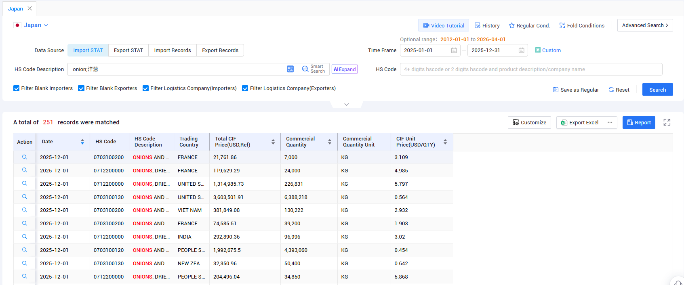This screenshot has width=684, height=285.
Task: Click the translate icon in description field
Action: (x=290, y=69)
